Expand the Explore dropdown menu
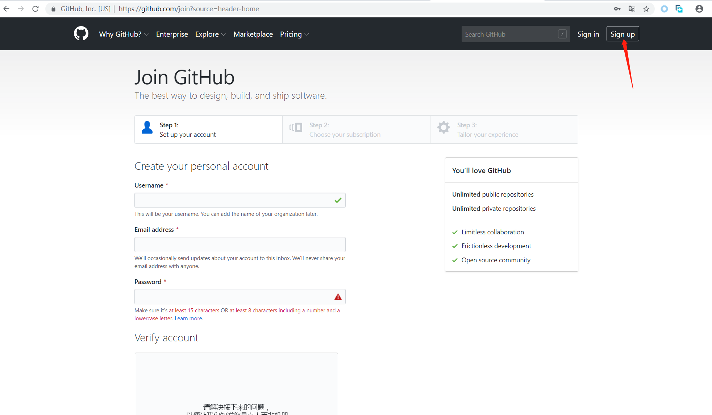 [211, 34]
